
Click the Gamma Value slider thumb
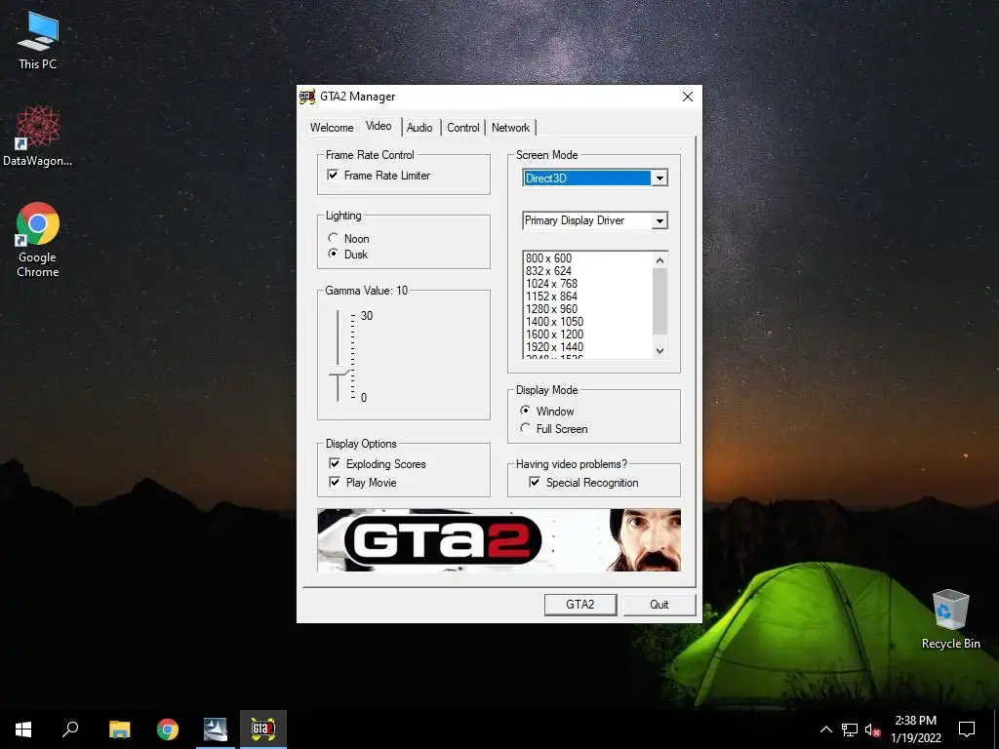pos(339,372)
